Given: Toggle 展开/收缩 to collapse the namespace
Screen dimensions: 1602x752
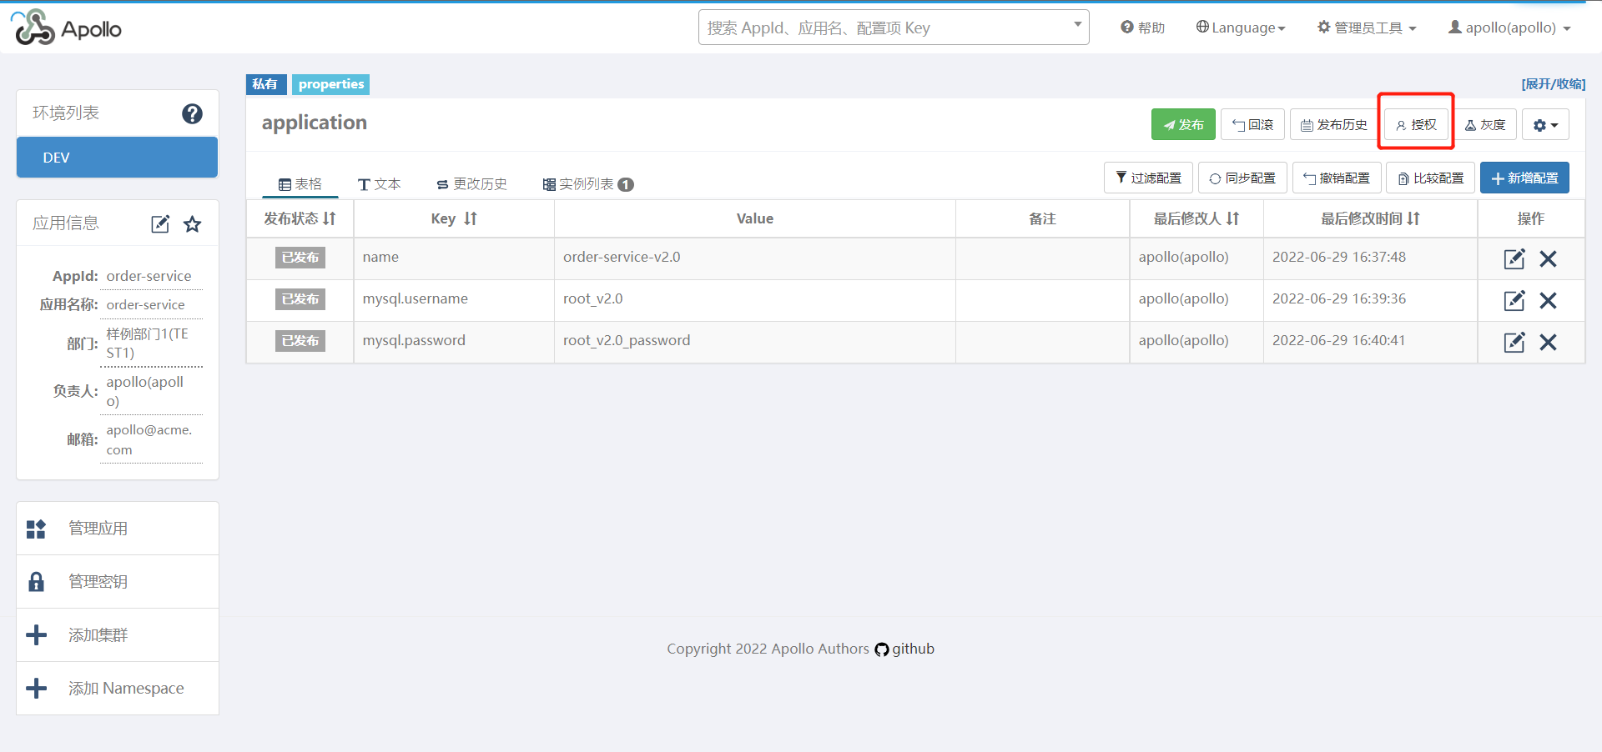Looking at the screenshot, I should [1553, 84].
